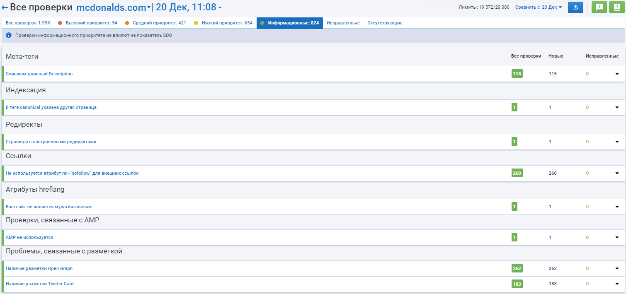Expand the AMP не используется row arrow

617,237
